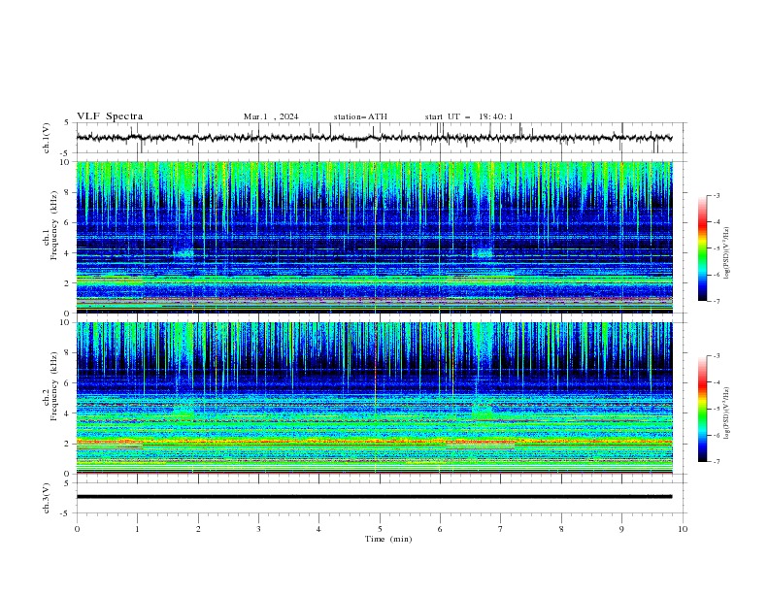Click time axis tick label '7'
Screen dimensions: 769x594
coord(501,529)
